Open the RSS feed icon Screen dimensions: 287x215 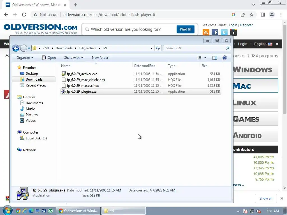pyautogui.click(x=206, y=32)
